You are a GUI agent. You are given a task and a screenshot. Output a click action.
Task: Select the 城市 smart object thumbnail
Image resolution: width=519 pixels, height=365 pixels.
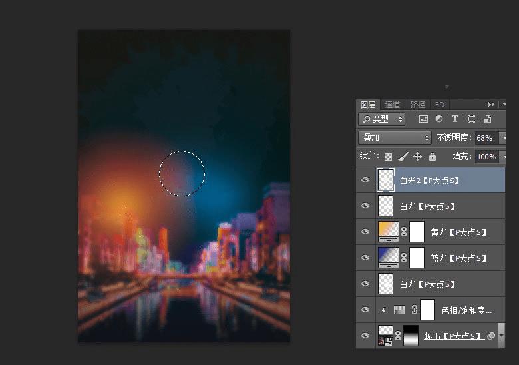(x=385, y=336)
